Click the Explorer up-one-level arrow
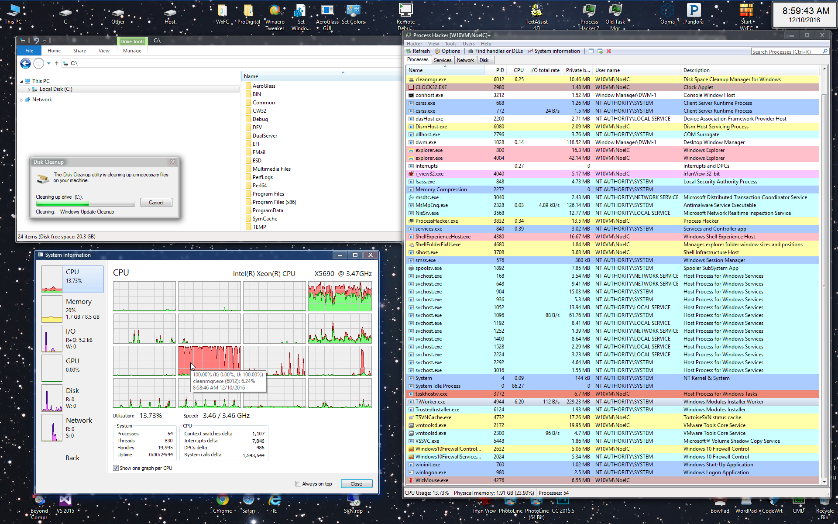Screen dimensions: 838x524 57,63
